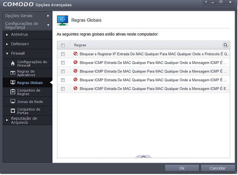Click block-and-log icon of the IP Entrada rule

click(75, 54)
